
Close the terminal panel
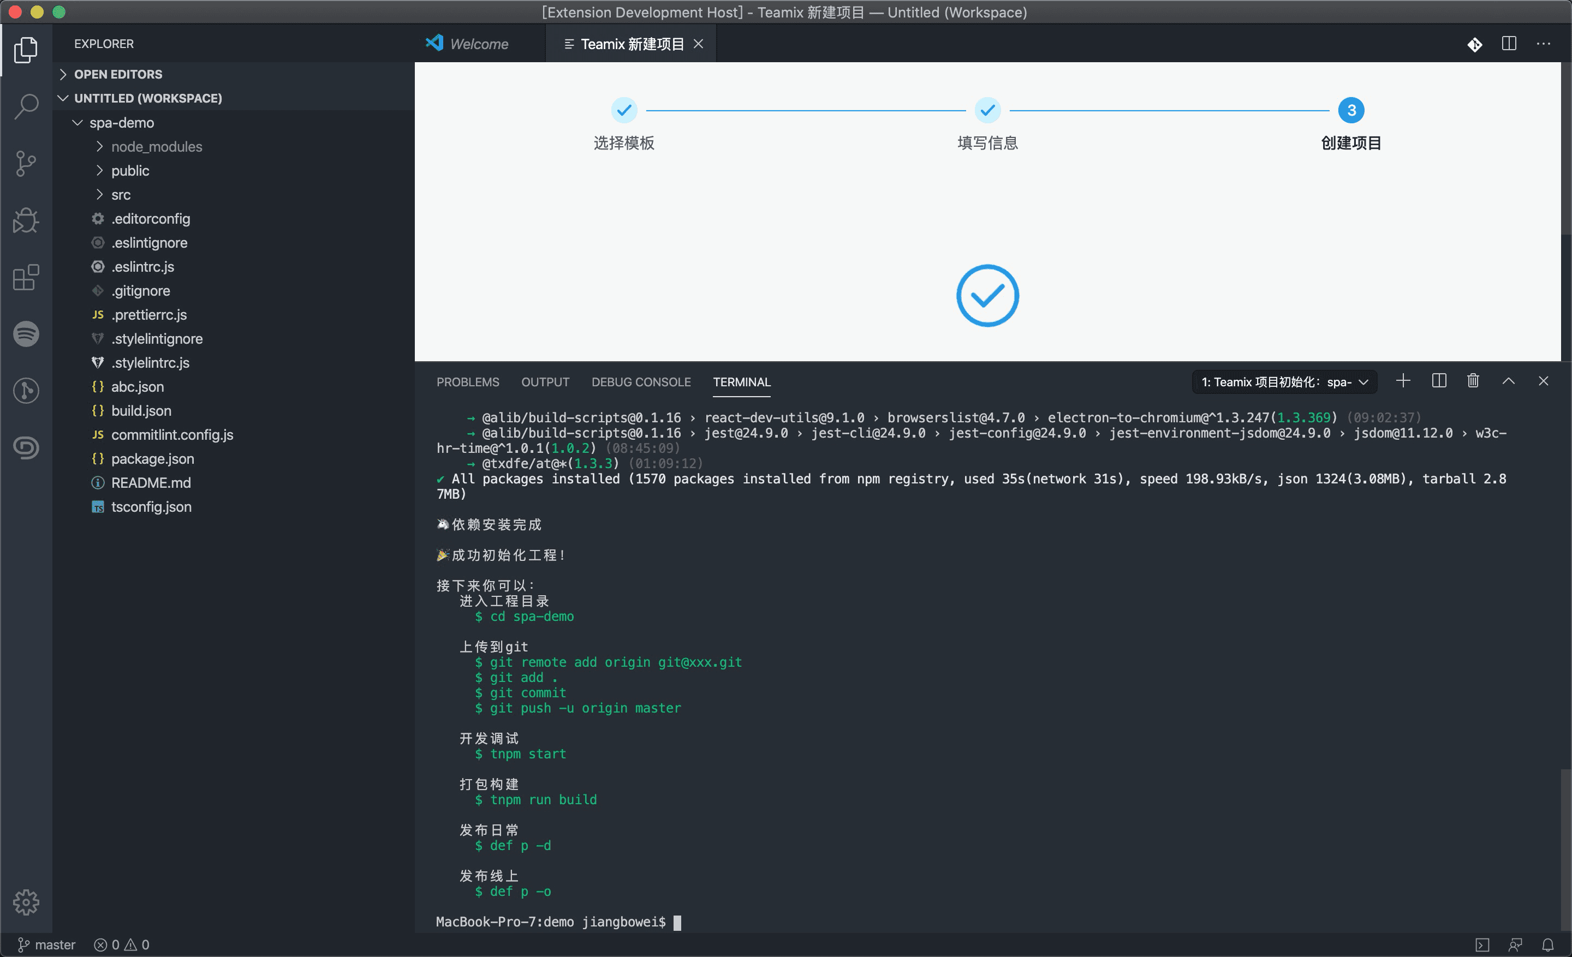1543,381
